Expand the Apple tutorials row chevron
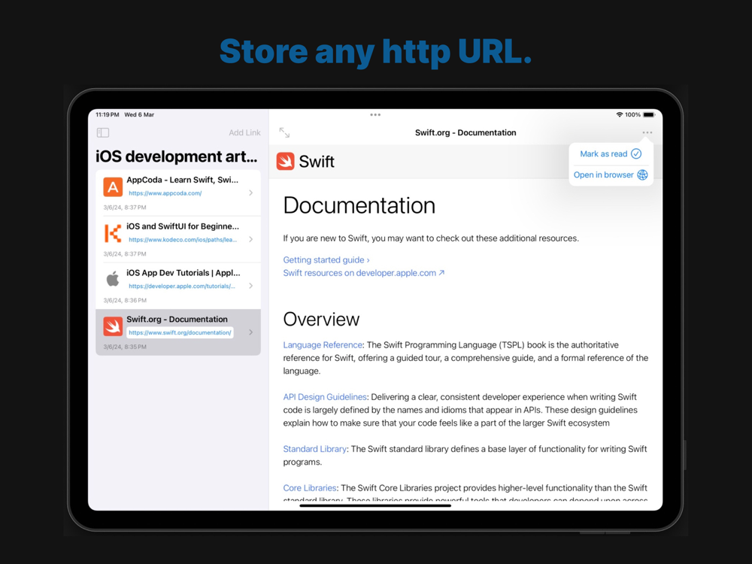752x564 pixels. click(x=251, y=286)
